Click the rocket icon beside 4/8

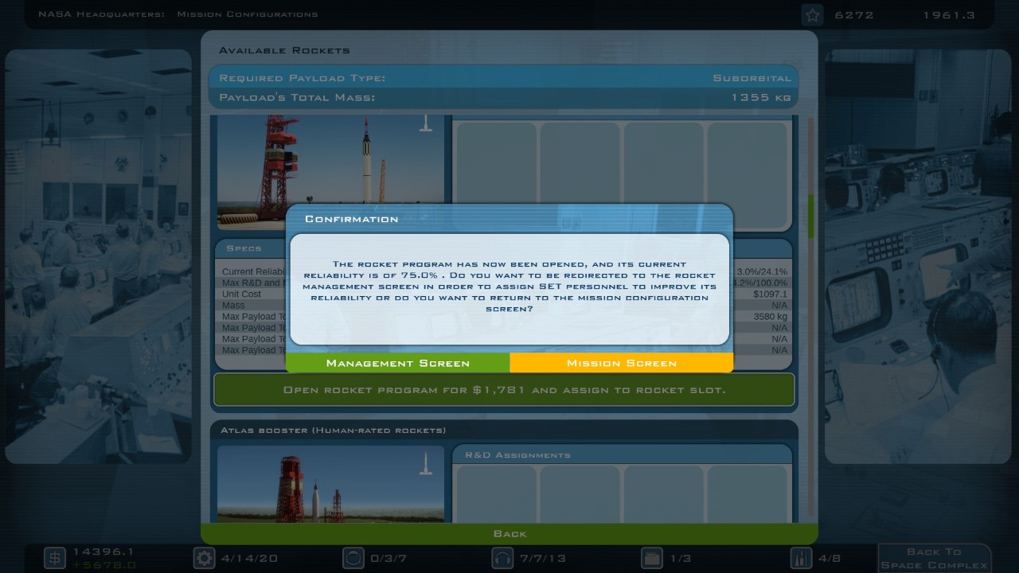pos(801,558)
